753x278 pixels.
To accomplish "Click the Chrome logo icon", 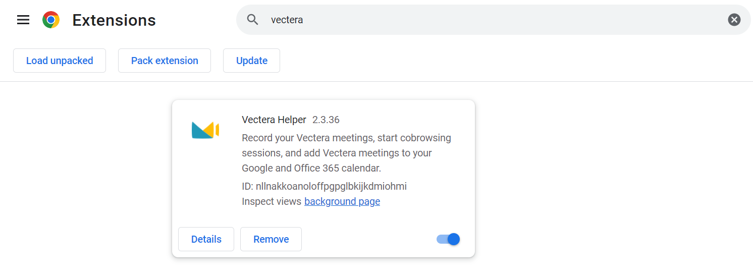I will (51, 20).
